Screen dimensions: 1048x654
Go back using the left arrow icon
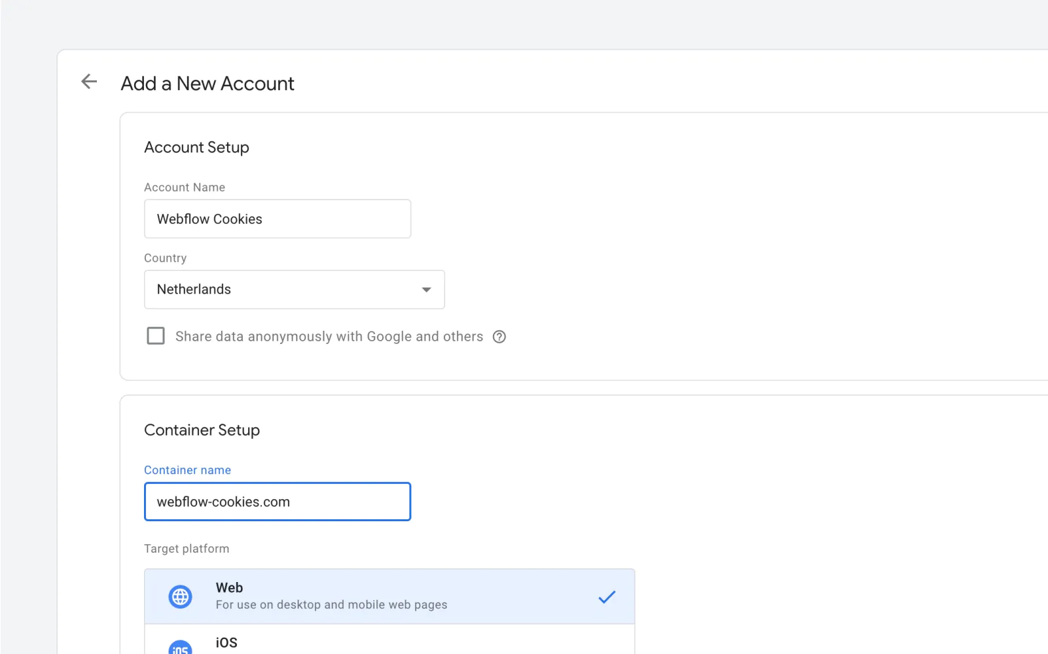click(x=89, y=82)
